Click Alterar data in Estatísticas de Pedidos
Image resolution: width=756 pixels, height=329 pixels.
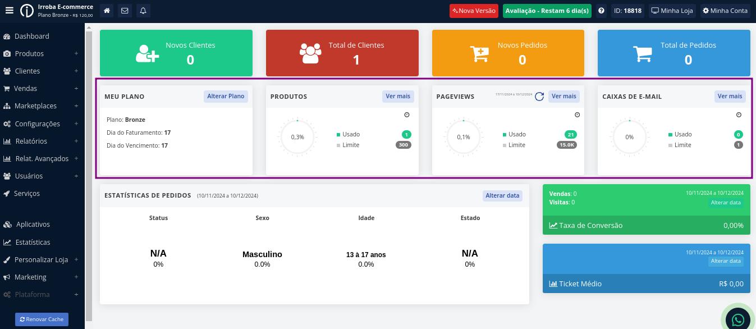(502, 195)
